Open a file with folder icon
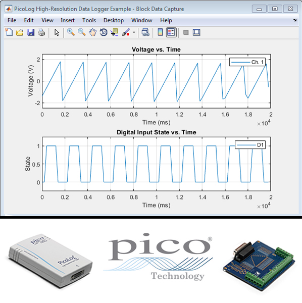Image resolution: width=302 pixels, height=303 pixels. [20, 32]
